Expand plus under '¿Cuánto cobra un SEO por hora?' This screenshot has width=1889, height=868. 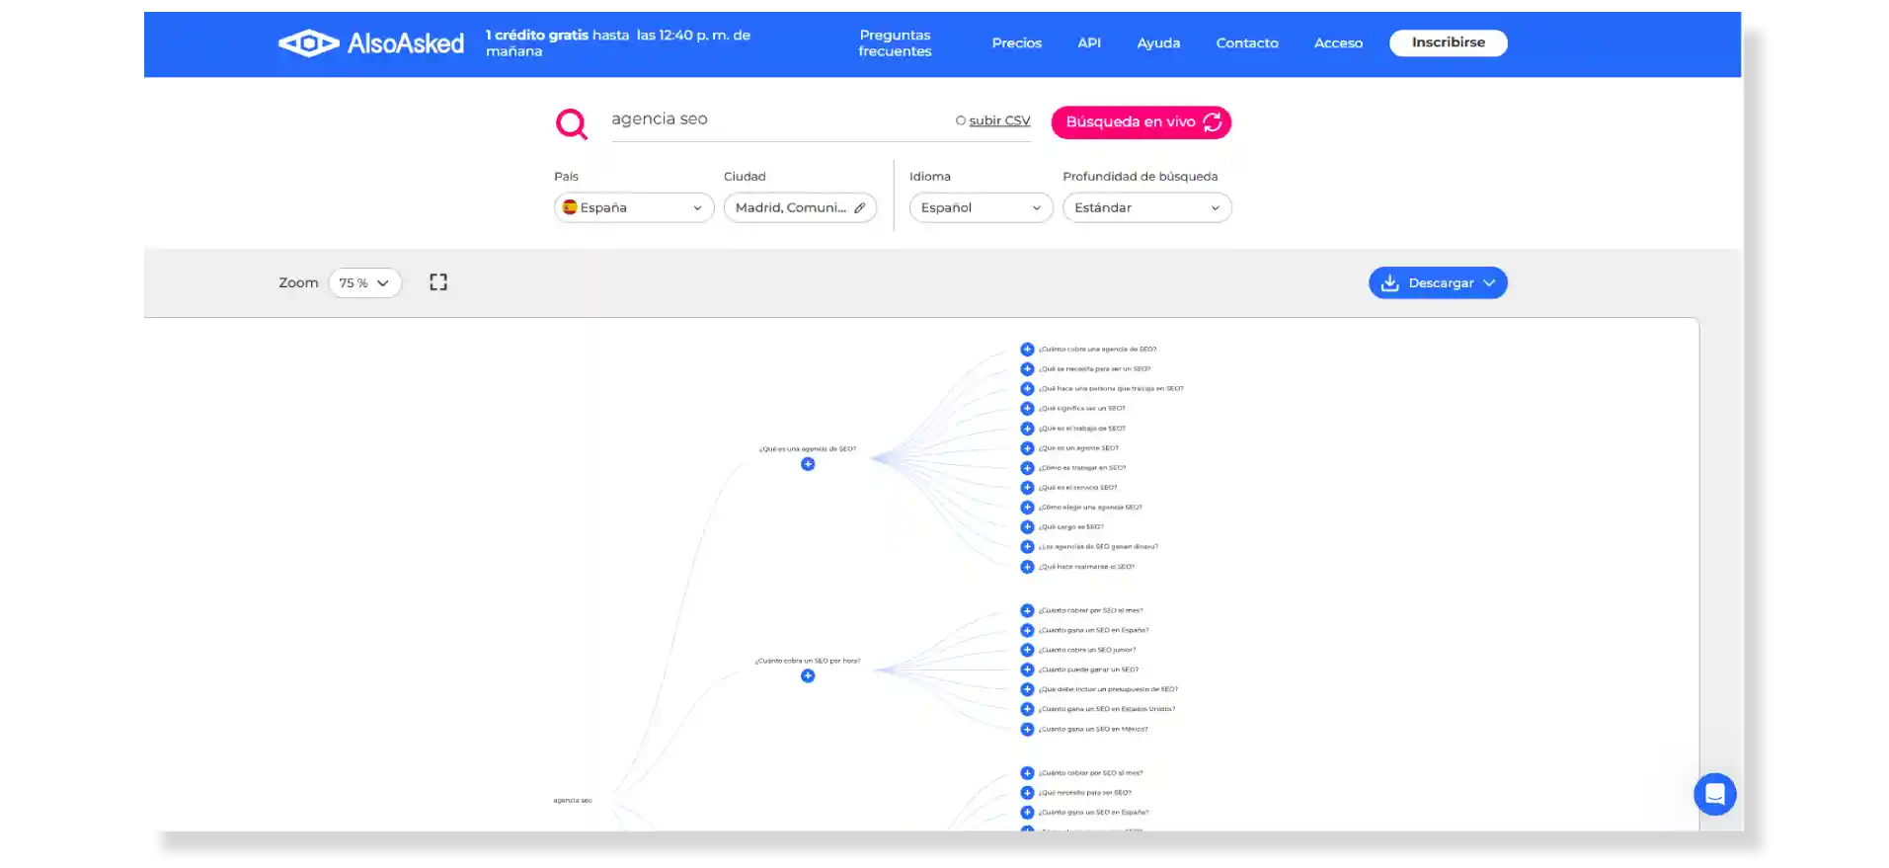click(808, 676)
